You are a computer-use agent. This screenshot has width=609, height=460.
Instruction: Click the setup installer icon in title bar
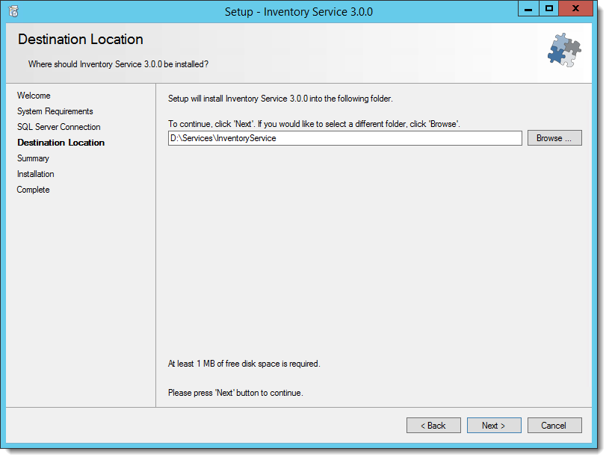click(13, 12)
